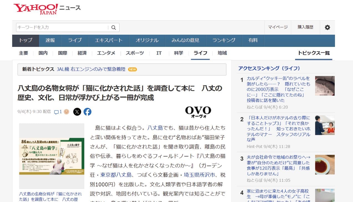This screenshot has width=353, height=202.
Task: Open the top-ranked カルディ cookie tin article
Action: point(278,89)
